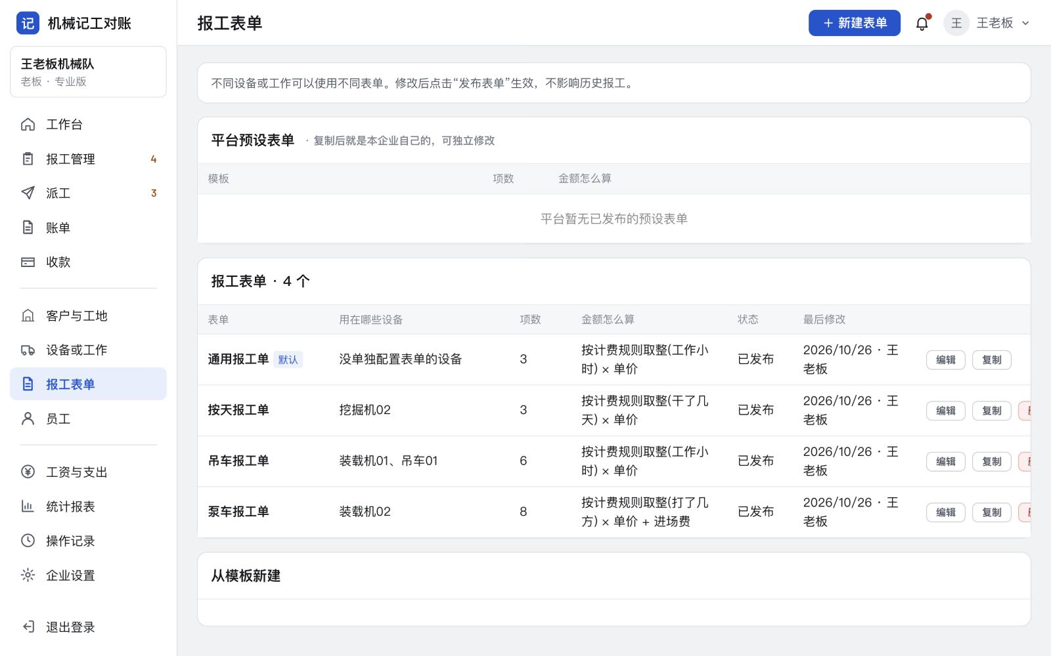Click the 工资与支出 yen icon
1051x656 pixels.
point(28,472)
